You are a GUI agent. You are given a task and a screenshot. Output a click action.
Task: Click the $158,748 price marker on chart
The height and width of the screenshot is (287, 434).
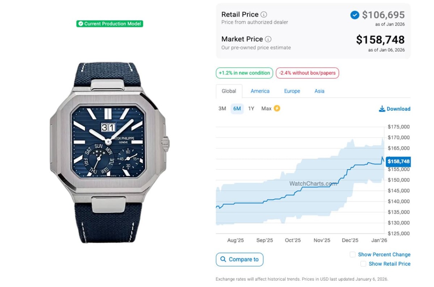[x=398, y=162]
